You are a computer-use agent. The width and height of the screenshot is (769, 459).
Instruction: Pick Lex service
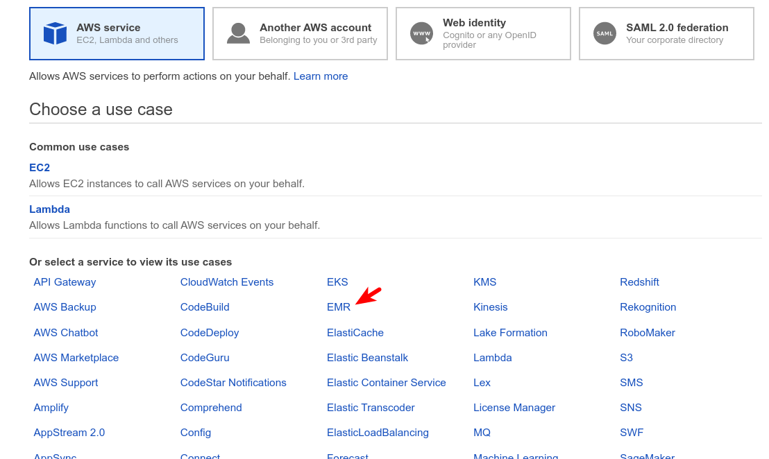[482, 383]
